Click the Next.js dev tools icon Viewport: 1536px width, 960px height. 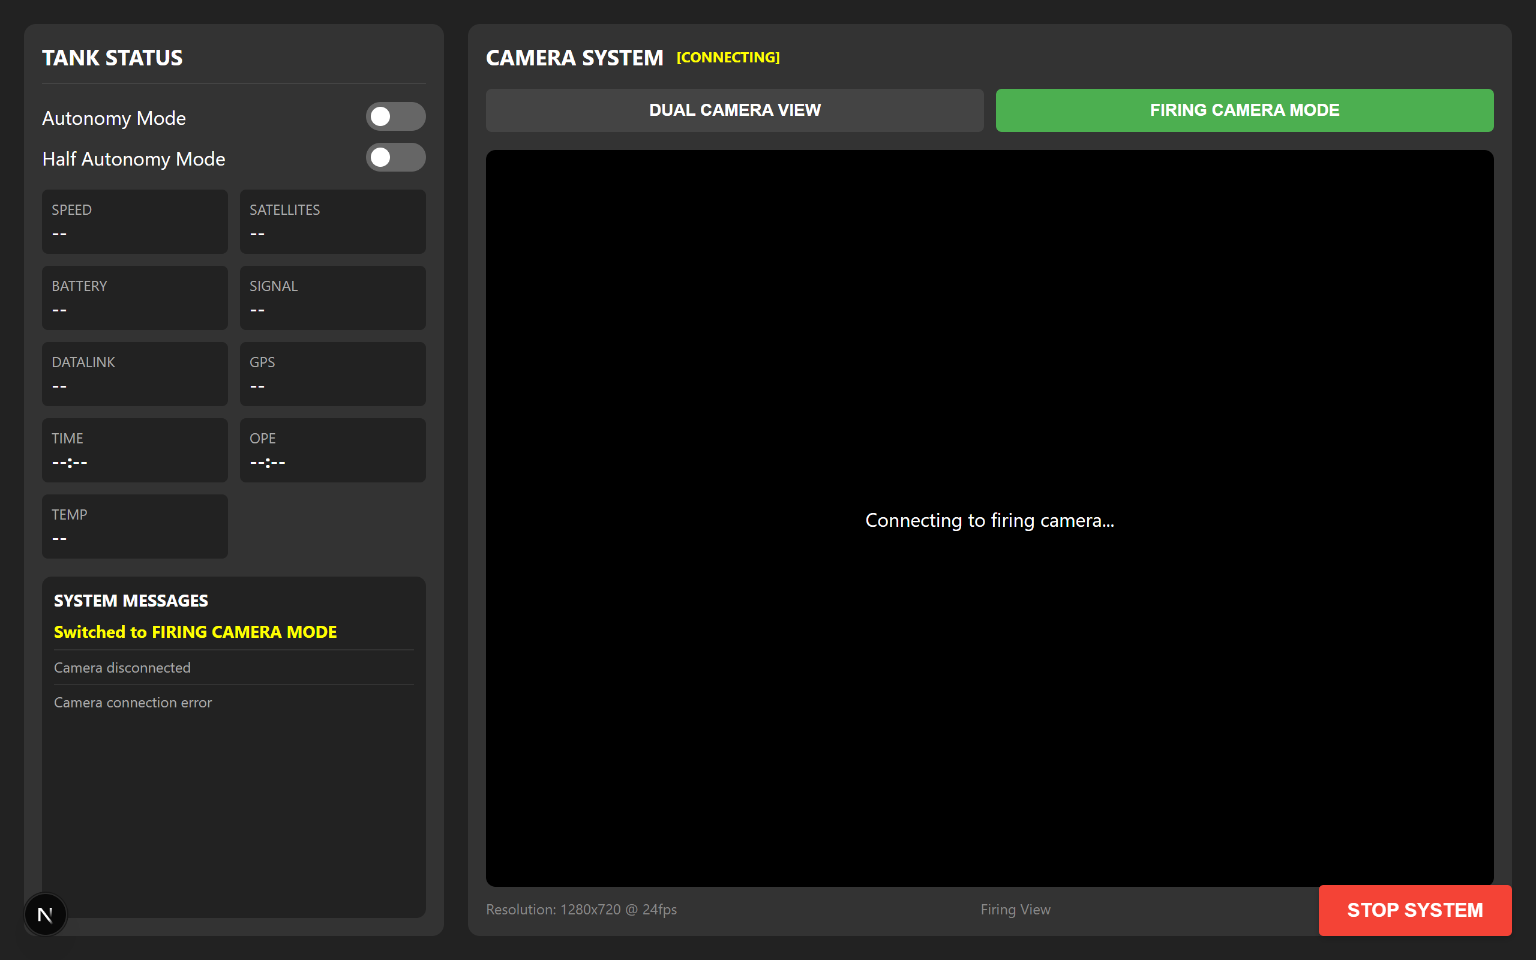pos(45,914)
